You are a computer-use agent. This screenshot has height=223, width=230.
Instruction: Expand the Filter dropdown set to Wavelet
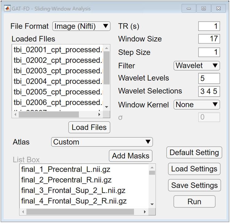tap(197, 65)
